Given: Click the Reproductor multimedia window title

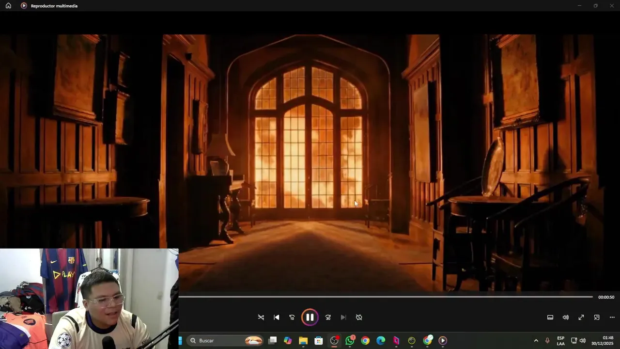Looking at the screenshot, I should [x=54, y=6].
